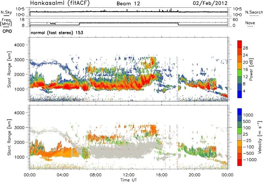
Task: Click blue Power color bar segment below 4
Action: pyautogui.click(x=240, y=94)
